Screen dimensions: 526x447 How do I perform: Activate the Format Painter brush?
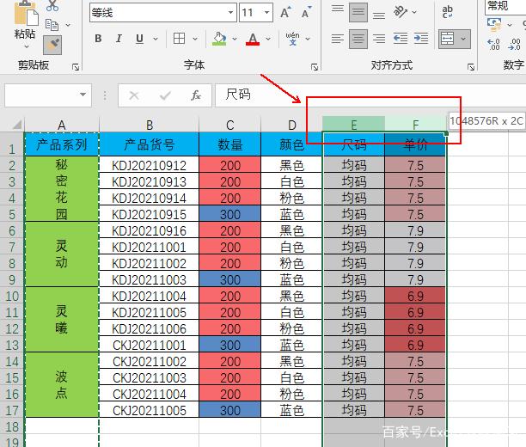pyautogui.click(x=52, y=45)
